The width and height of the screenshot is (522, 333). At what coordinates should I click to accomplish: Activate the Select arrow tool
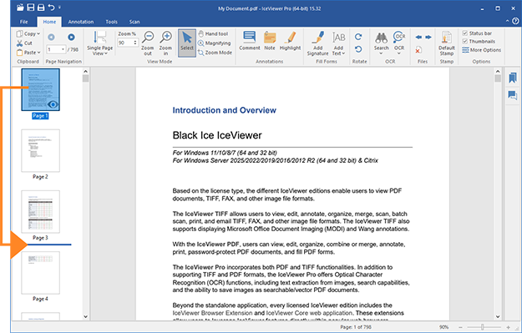point(187,43)
